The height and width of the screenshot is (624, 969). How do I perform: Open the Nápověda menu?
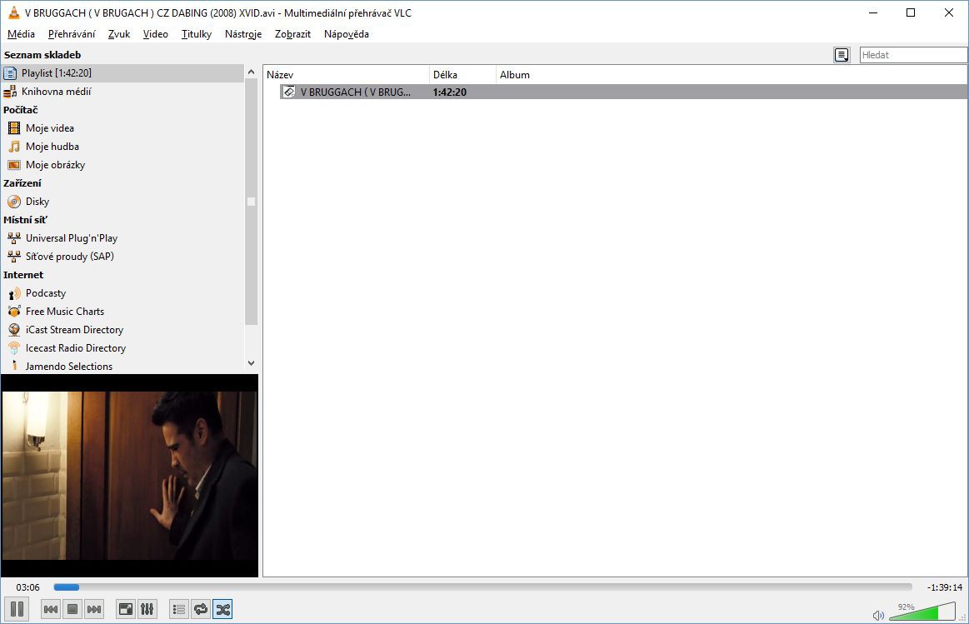click(346, 34)
